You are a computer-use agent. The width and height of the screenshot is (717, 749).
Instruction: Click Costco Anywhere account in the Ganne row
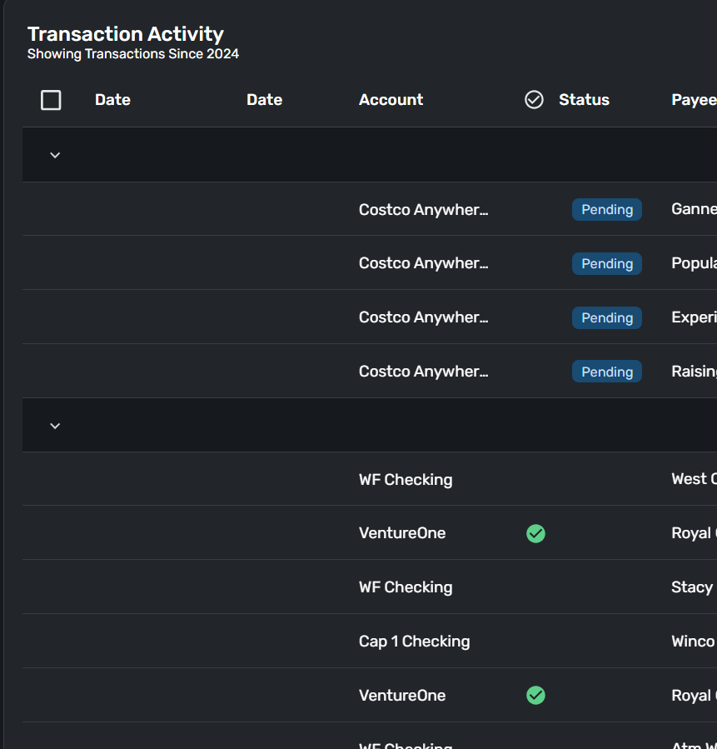(x=423, y=210)
